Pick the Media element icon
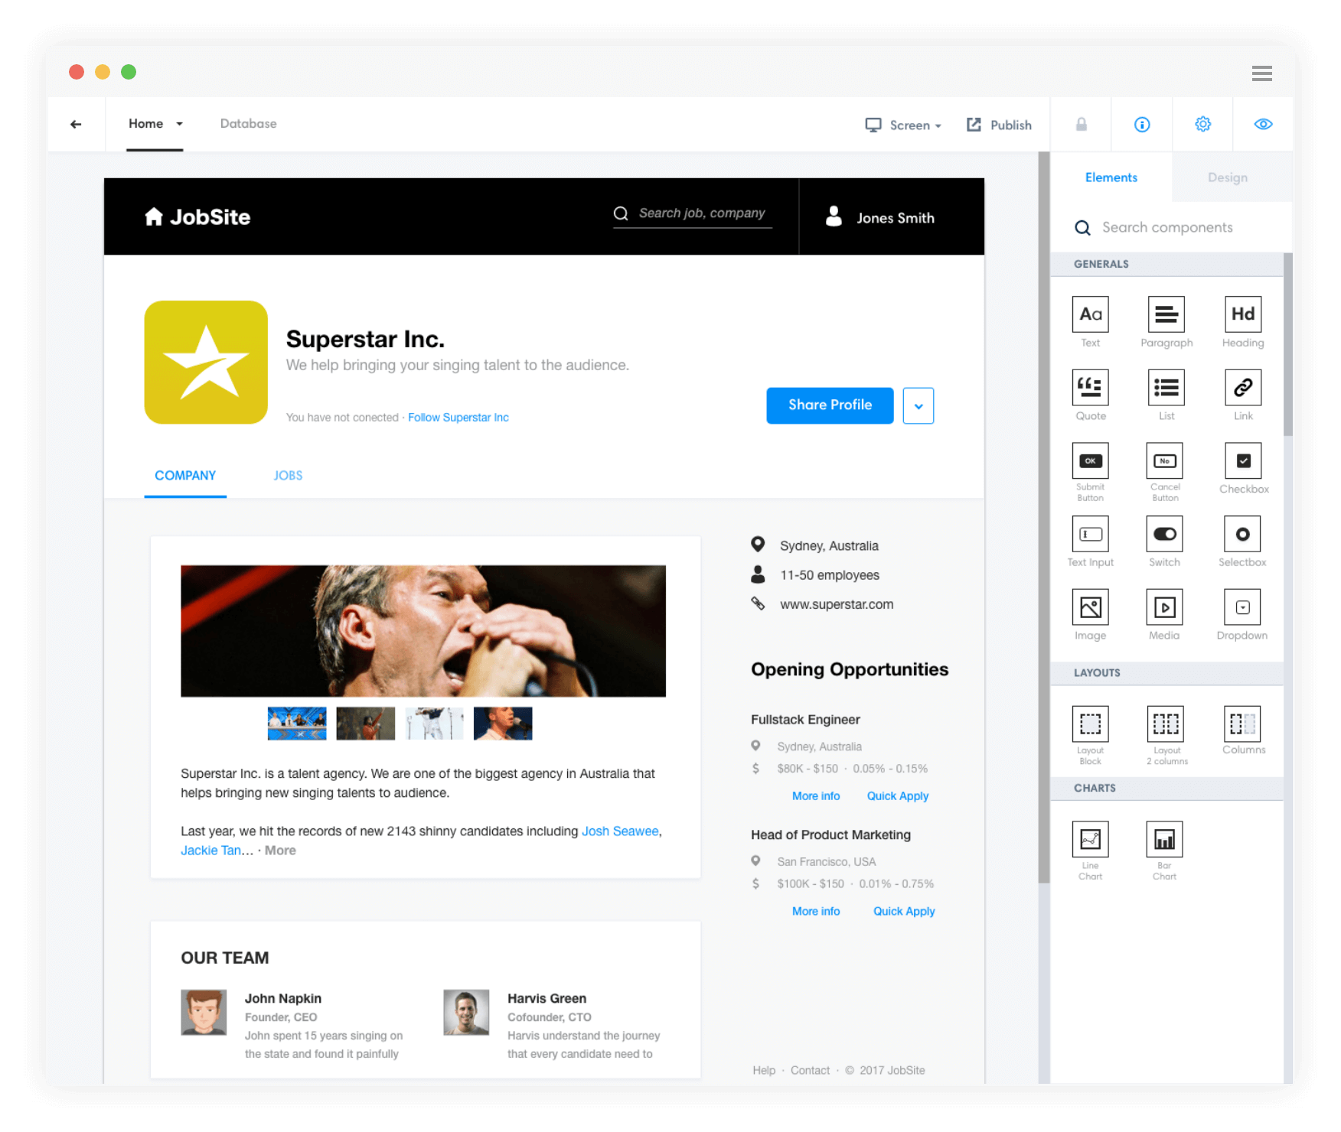The image size is (1341, 1132). (1164, 608)
